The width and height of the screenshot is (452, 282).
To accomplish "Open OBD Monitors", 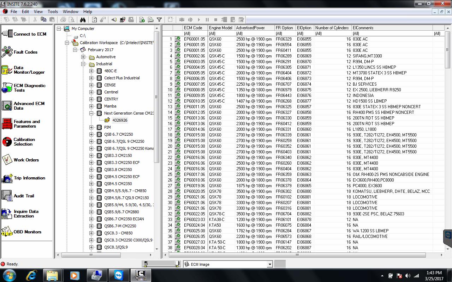I will tap(22, 232).
